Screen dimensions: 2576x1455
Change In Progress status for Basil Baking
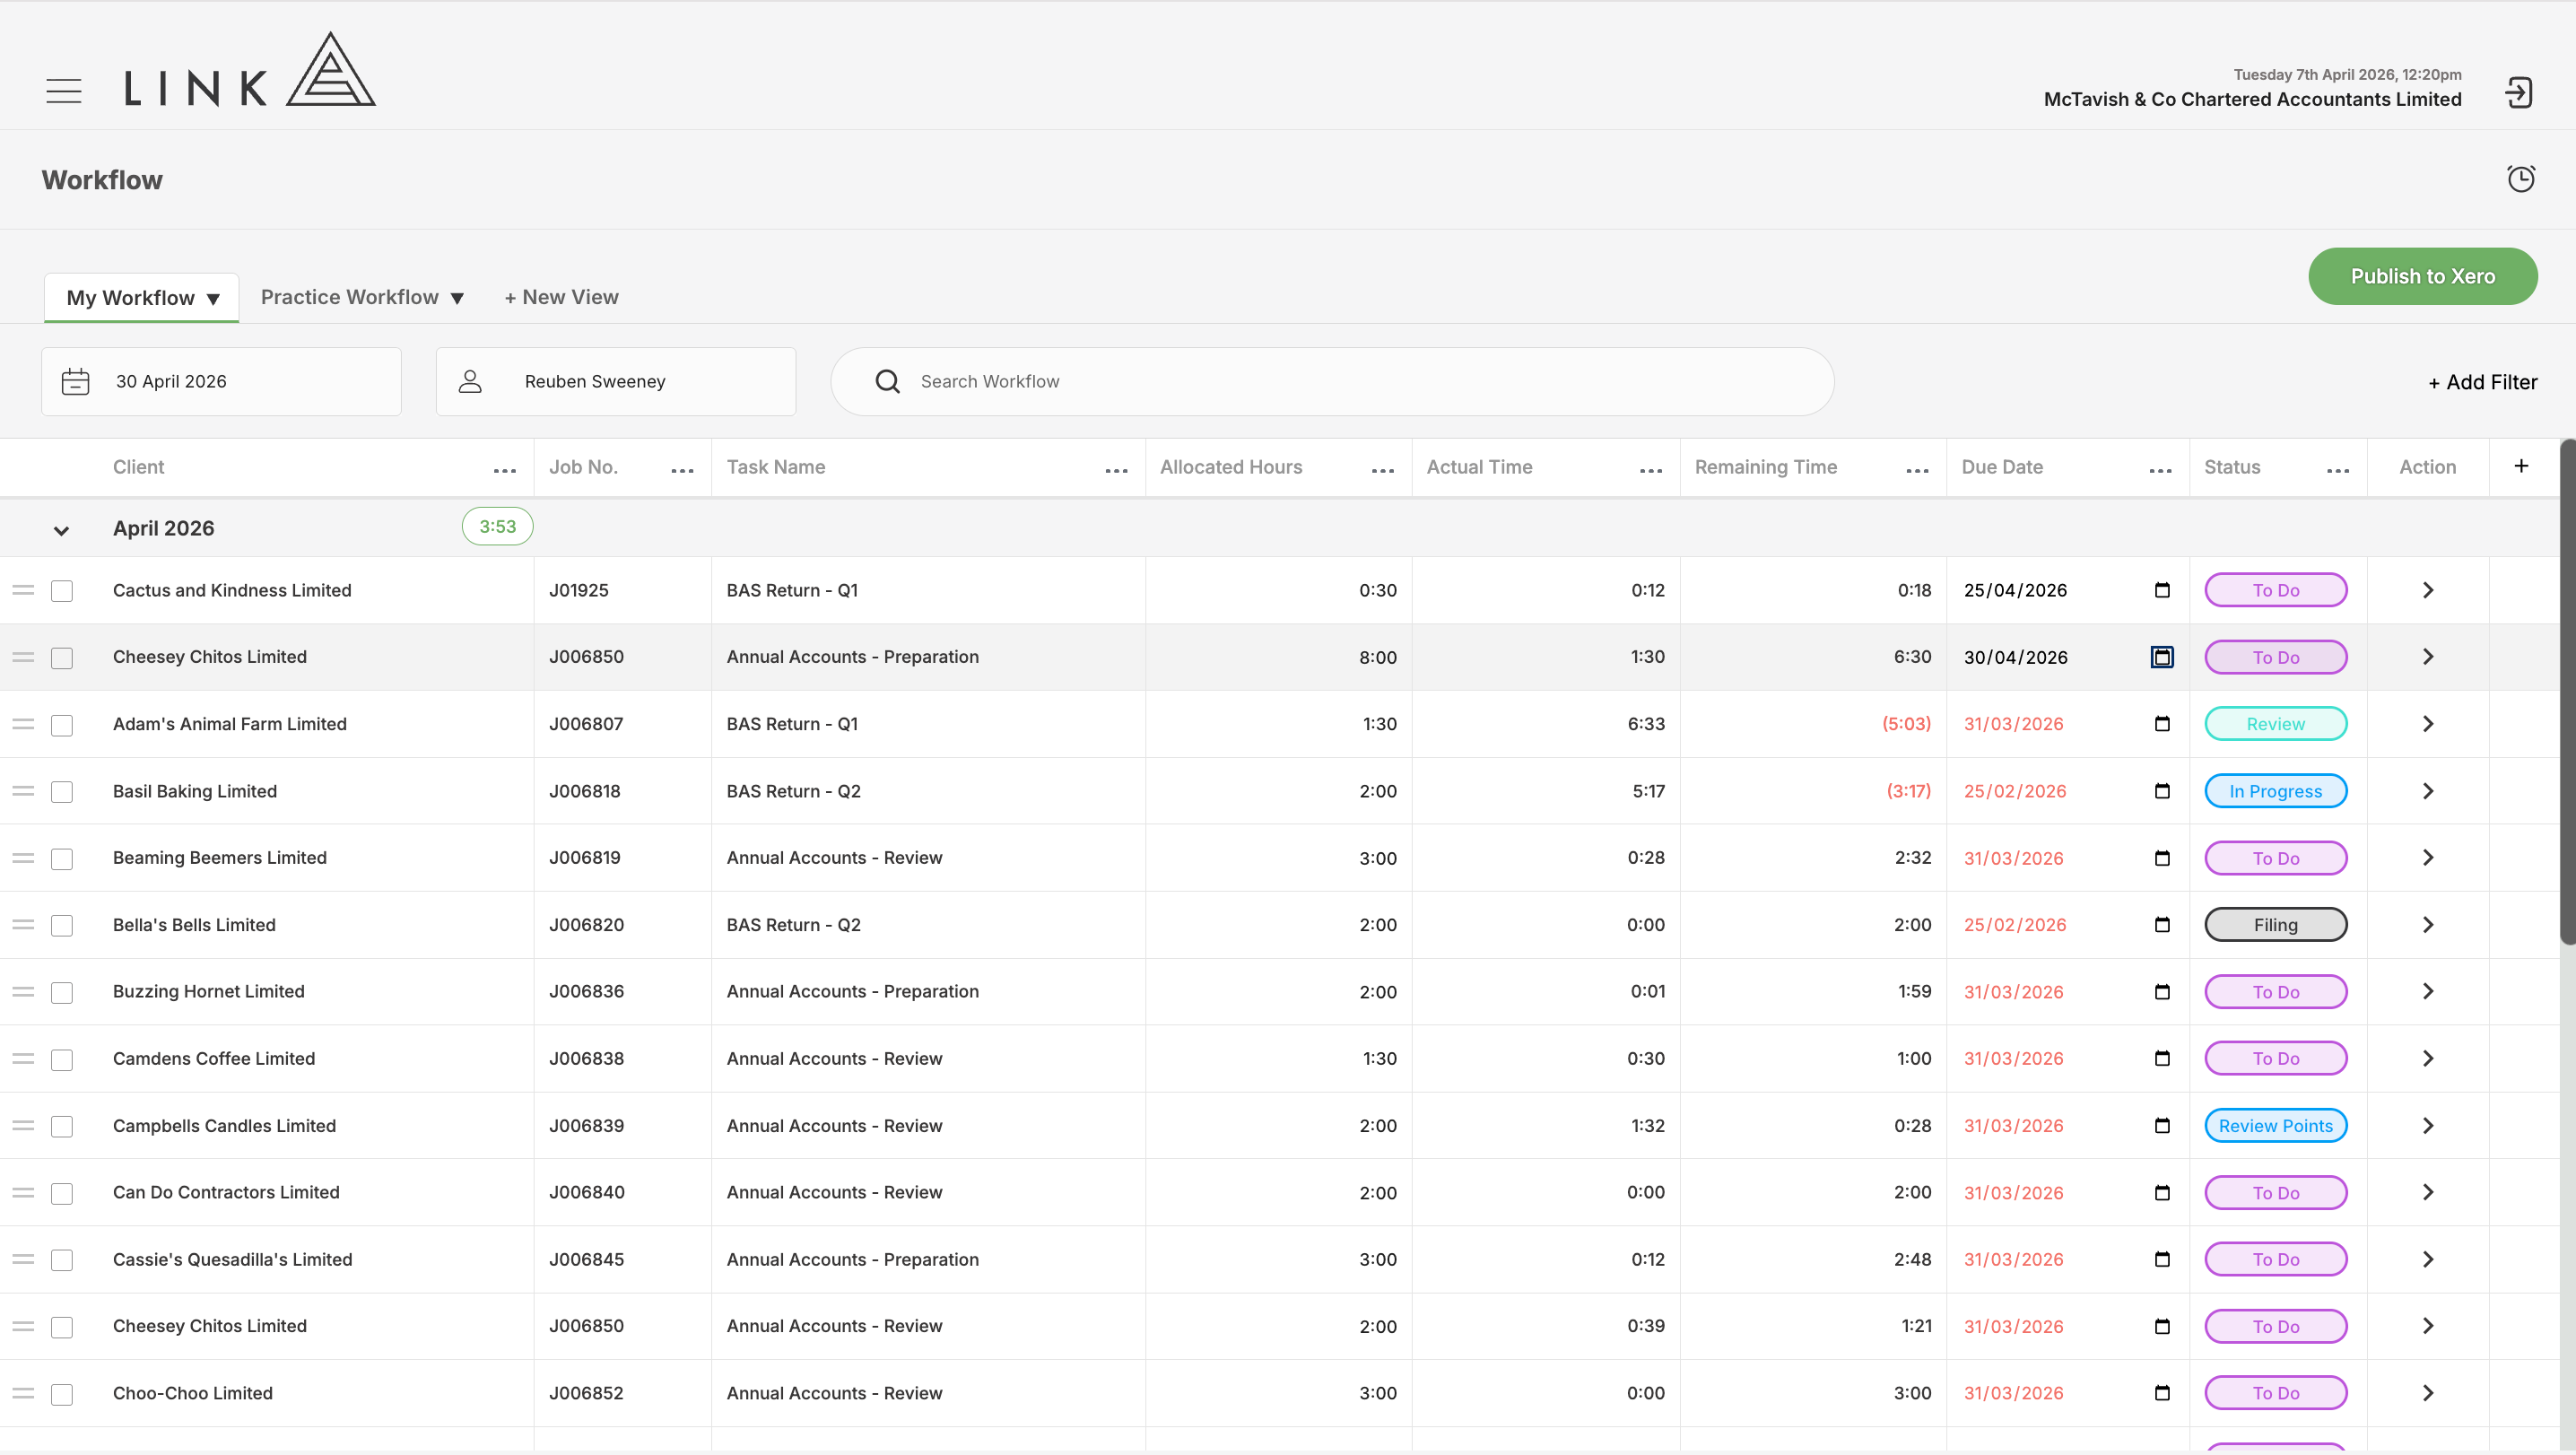point(2275,791)
